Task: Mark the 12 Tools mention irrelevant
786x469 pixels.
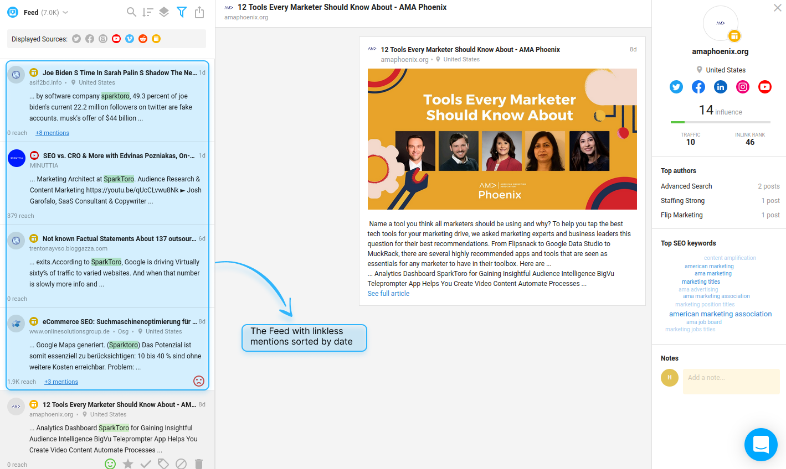Action: (x=181, y=463)
